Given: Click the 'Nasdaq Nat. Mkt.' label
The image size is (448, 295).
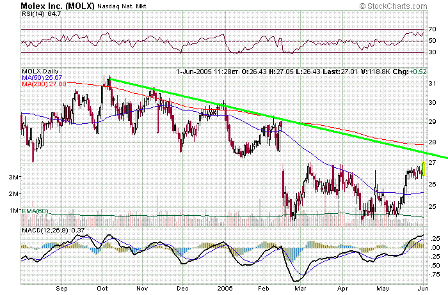Looking at the screenshot, I should 123,6.
